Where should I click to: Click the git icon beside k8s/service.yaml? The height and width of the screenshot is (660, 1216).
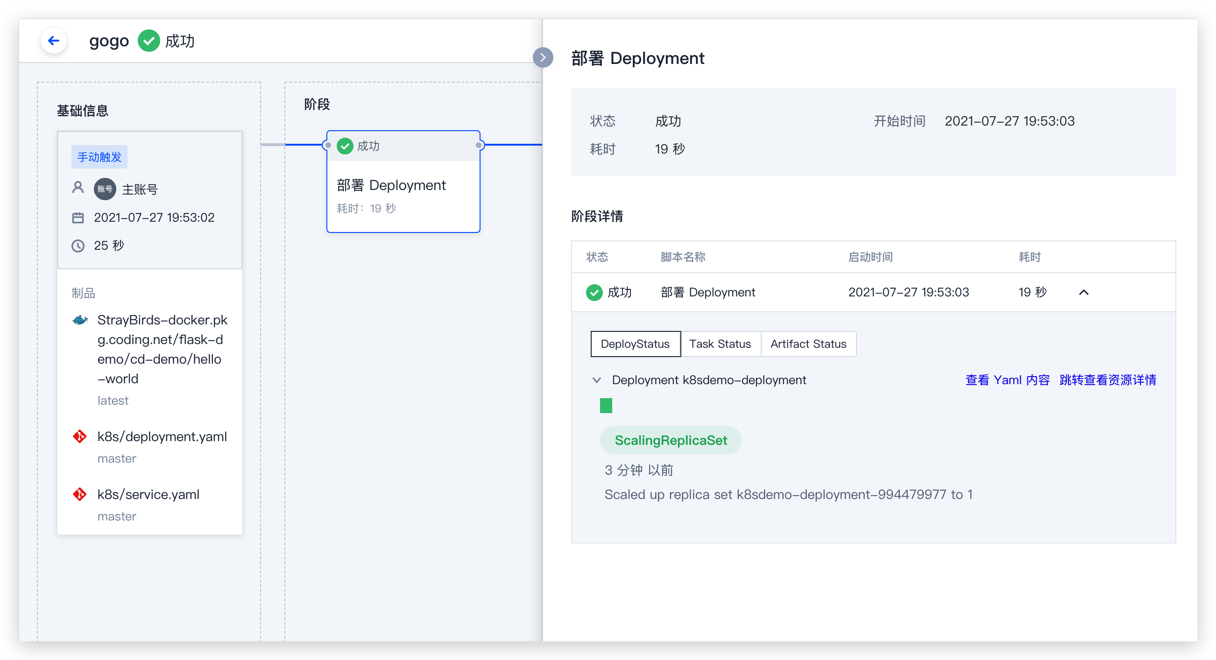[80, 494]
